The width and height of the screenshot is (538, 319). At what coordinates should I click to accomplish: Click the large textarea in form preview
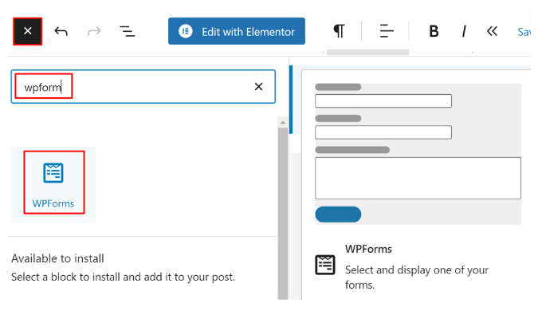point(418,178)
